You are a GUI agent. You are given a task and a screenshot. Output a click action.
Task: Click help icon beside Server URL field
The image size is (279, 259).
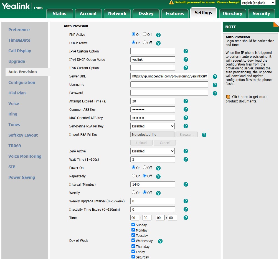[215, 77]
